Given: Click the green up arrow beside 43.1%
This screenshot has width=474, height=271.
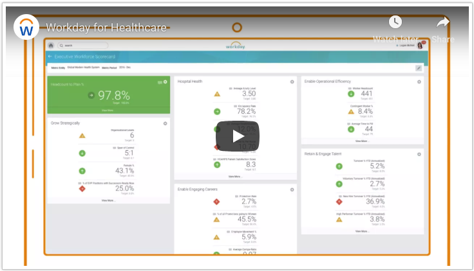Looking at the screenshot, I should click(82, 171).
